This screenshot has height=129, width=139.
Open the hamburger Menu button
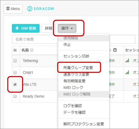click(x=13, y=9)
